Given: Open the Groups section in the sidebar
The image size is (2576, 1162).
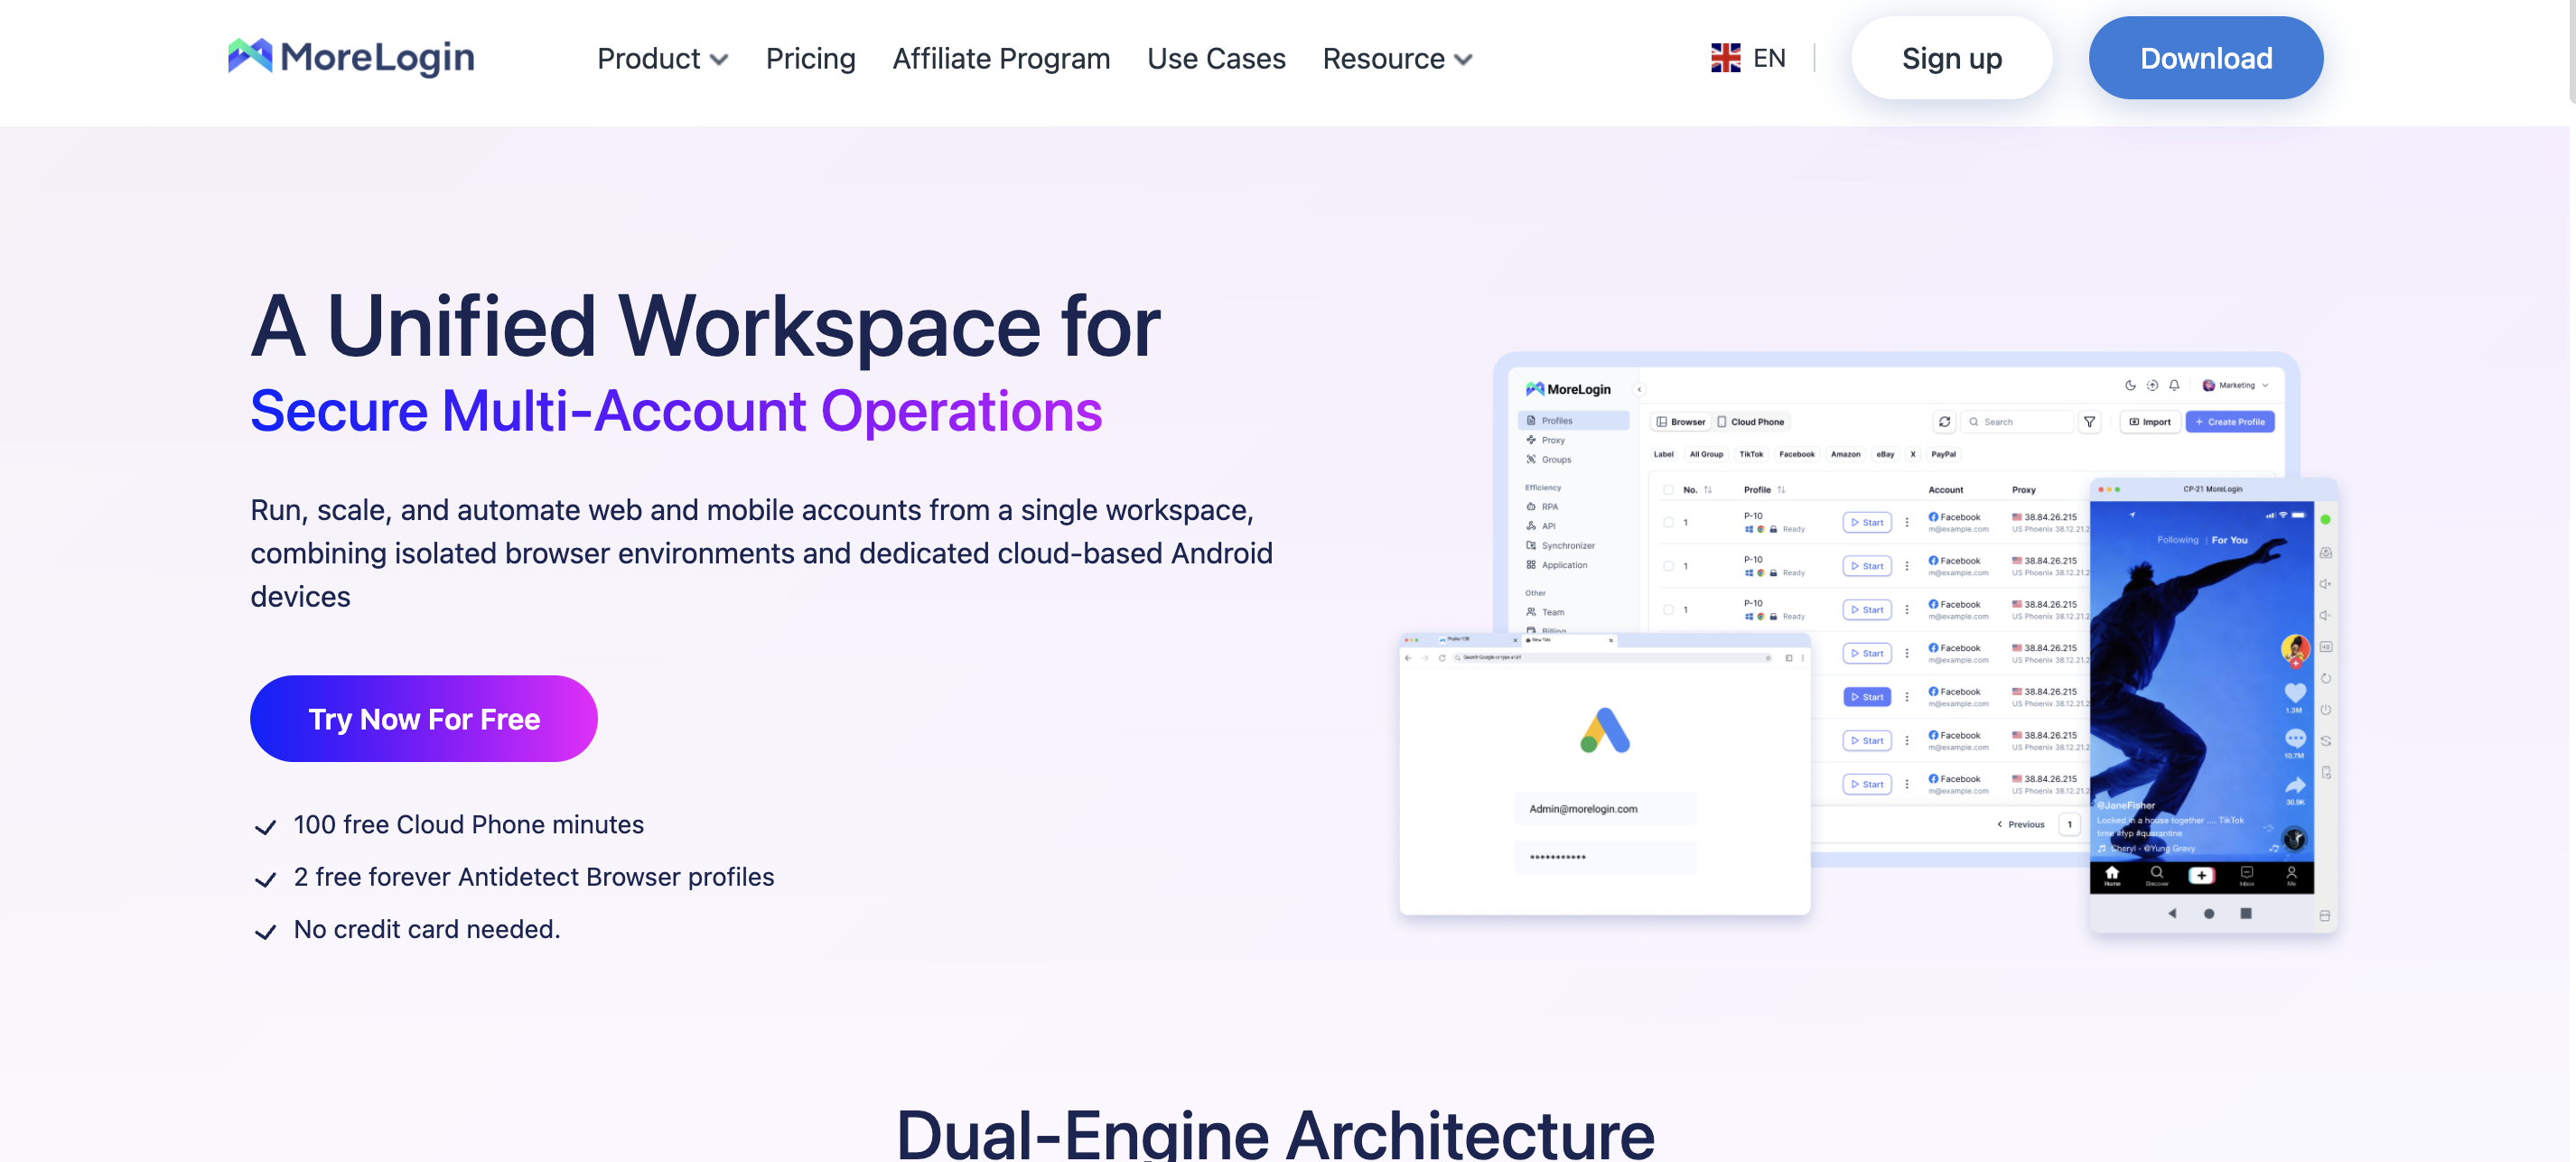Looking at the screenshot, I should coord(1556,460).
